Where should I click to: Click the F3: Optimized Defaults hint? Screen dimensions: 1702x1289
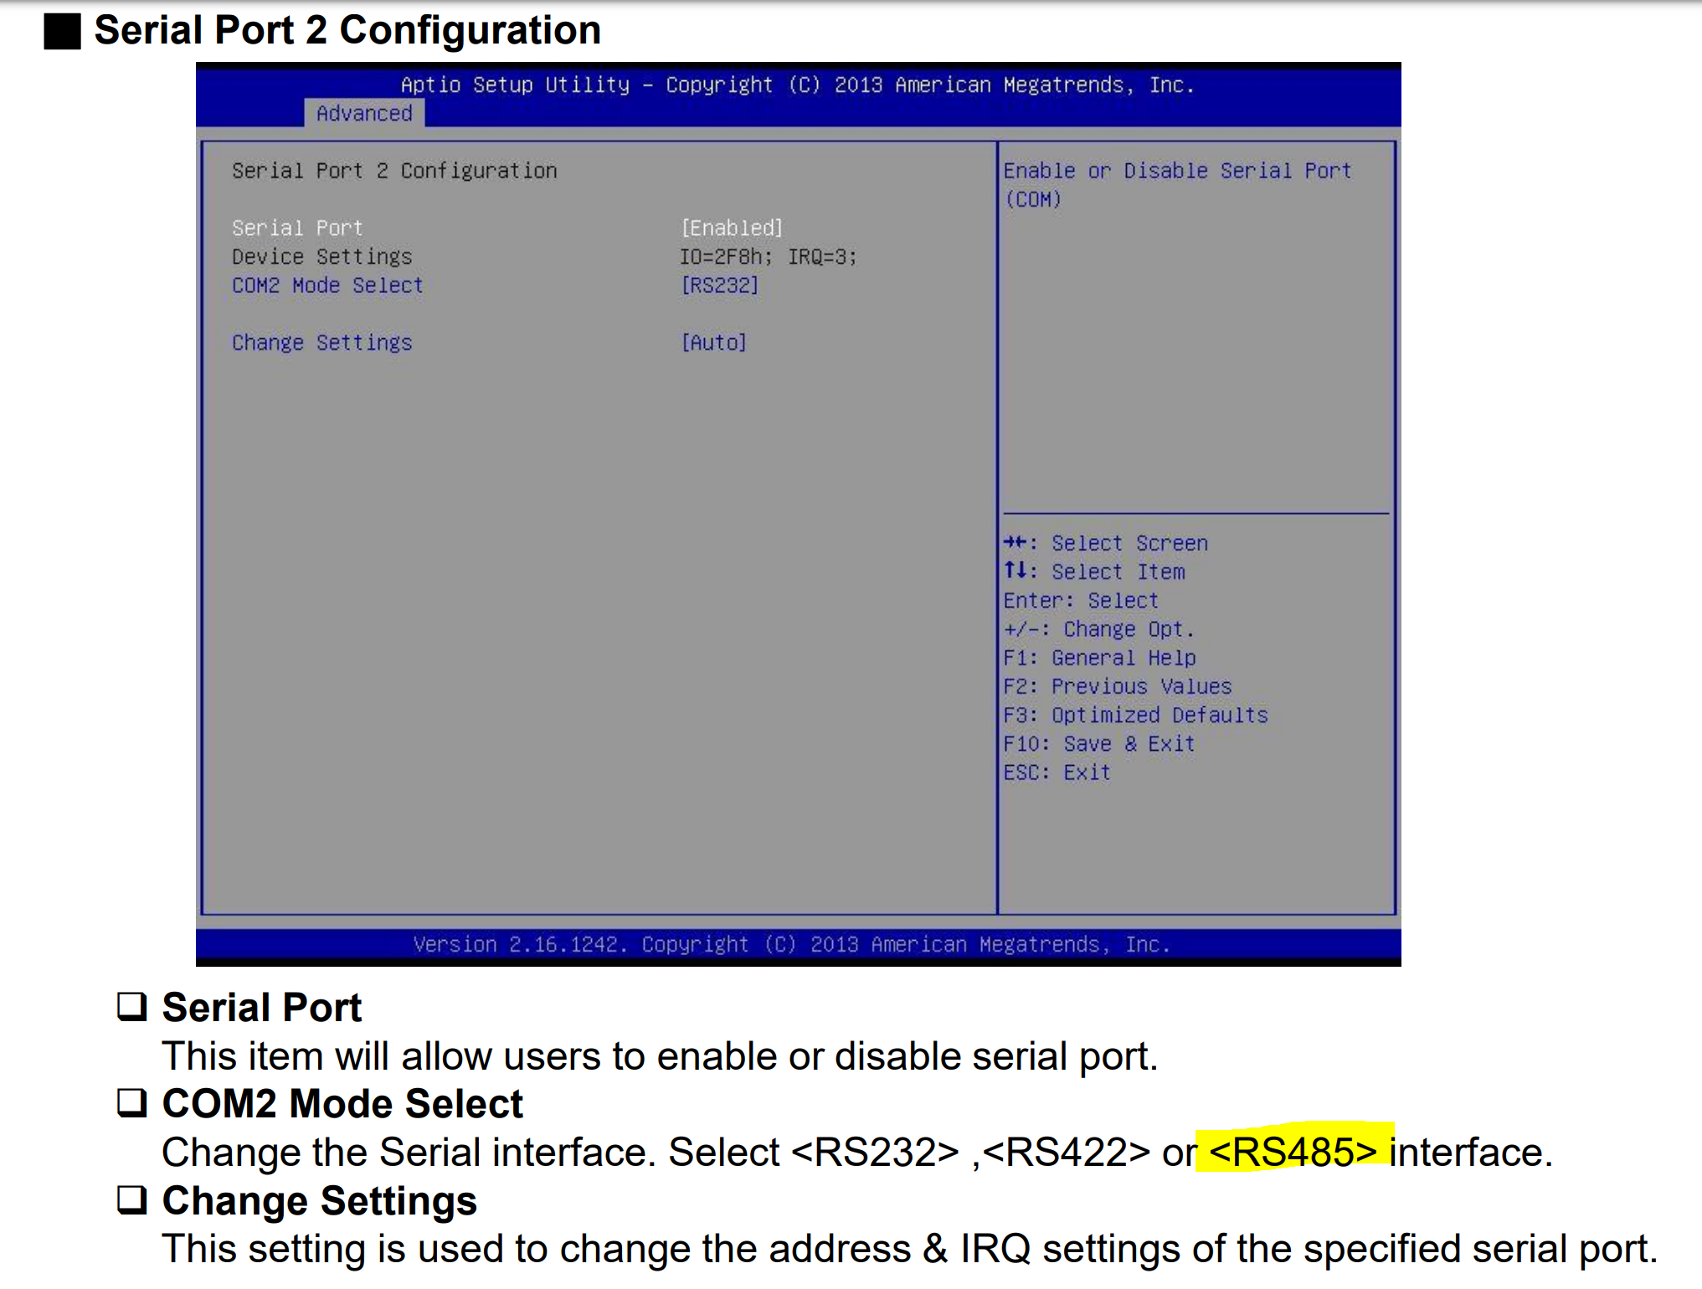[x=1135, y=715]
